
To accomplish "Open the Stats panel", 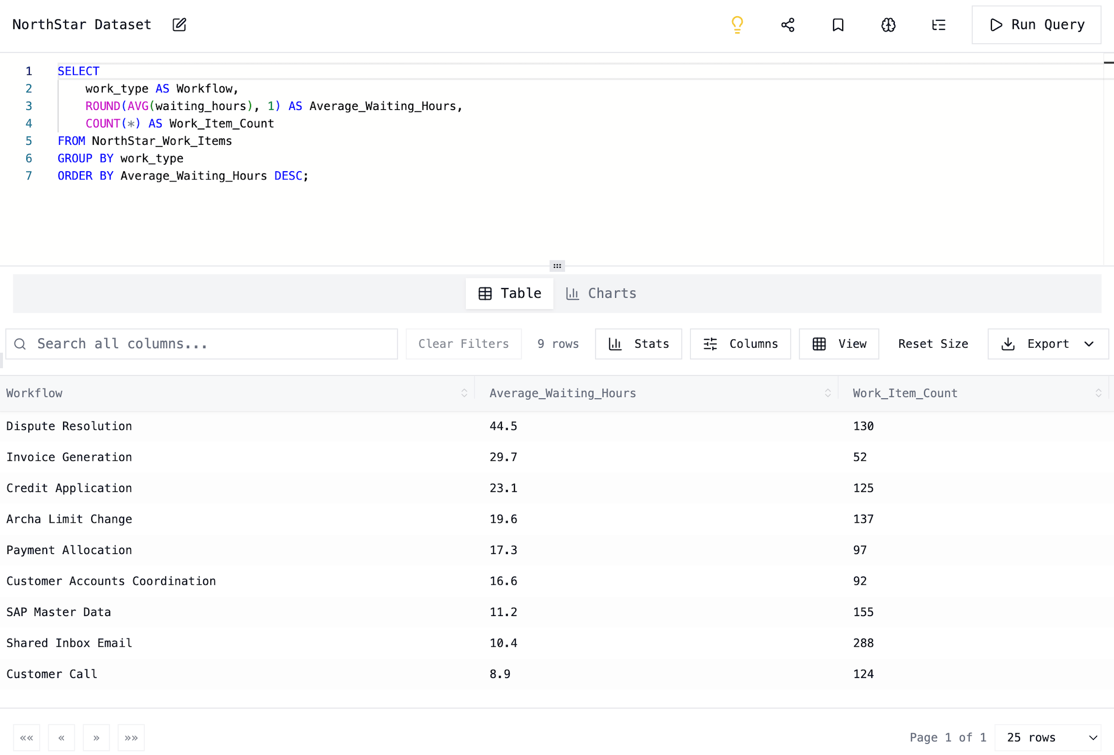I will 638,344.
